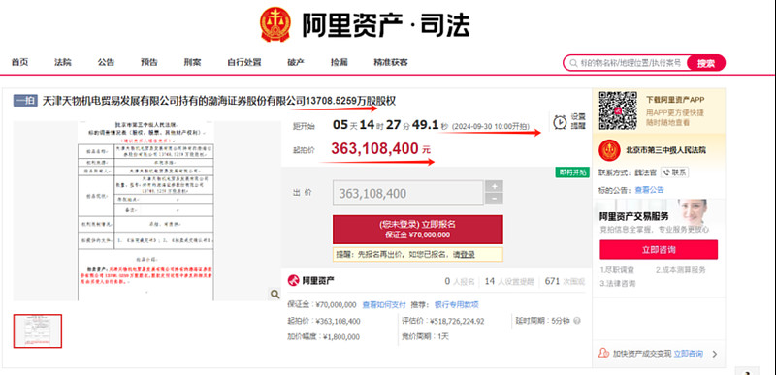Click the court emblem logo in the header
Image resolution: width=776 pixels, height=375 pixels.
pos(275,24)
